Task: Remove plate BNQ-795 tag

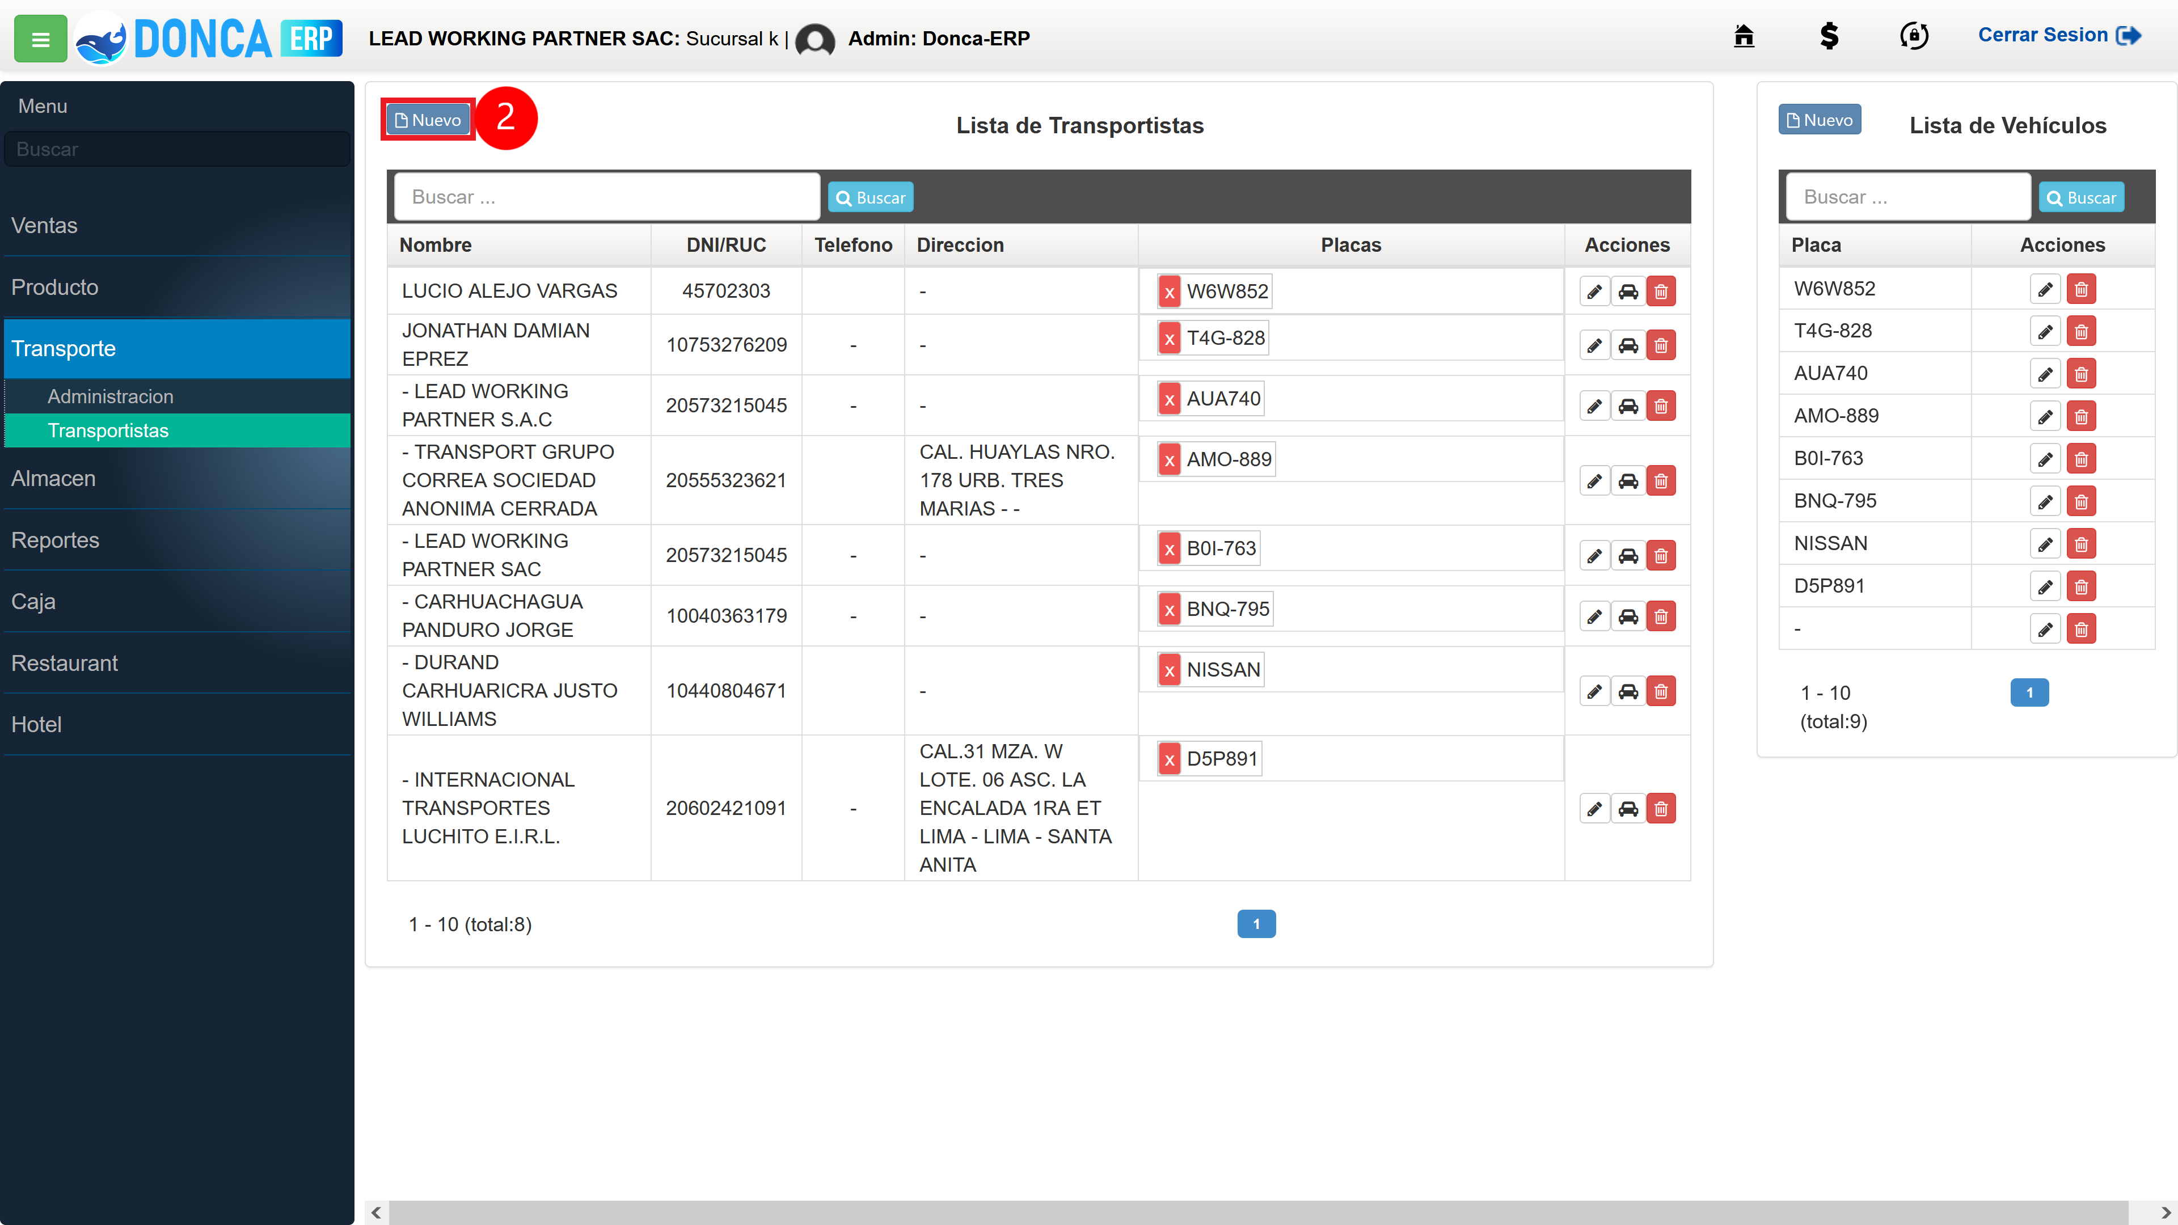Action: pos(1170,610)
